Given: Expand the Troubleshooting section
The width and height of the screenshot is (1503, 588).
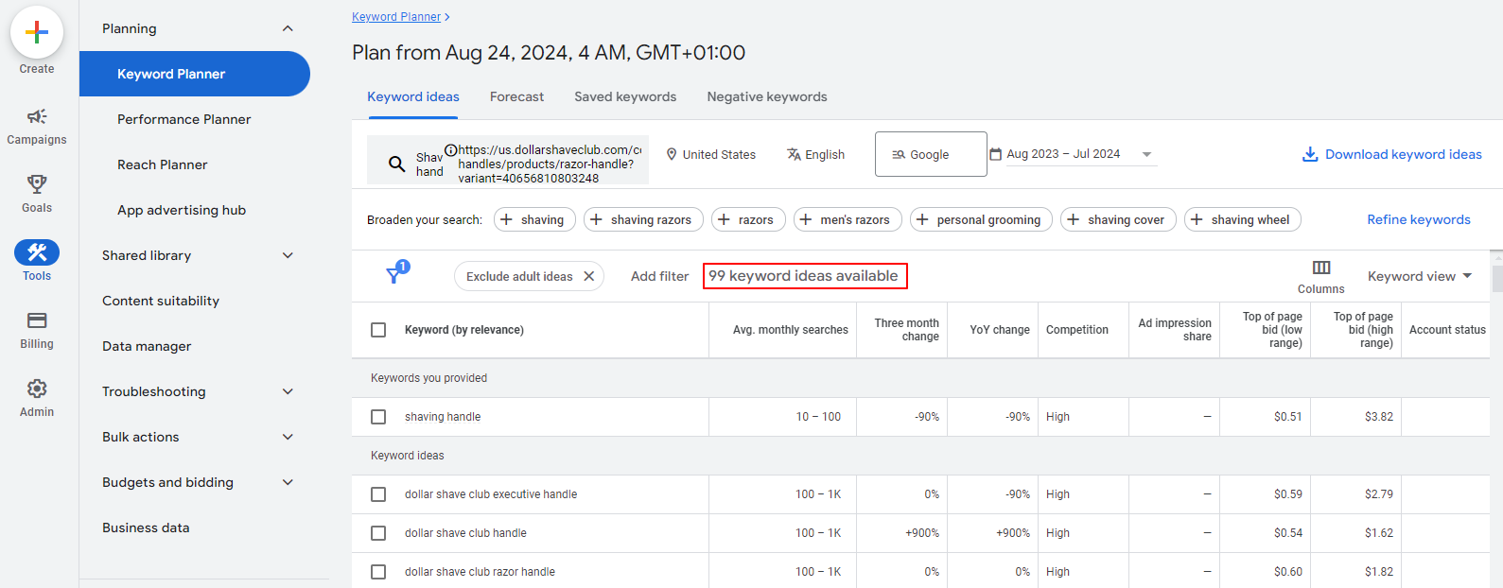Looking at the screenshot, I should pyautogui.click(x=288, y=391).
